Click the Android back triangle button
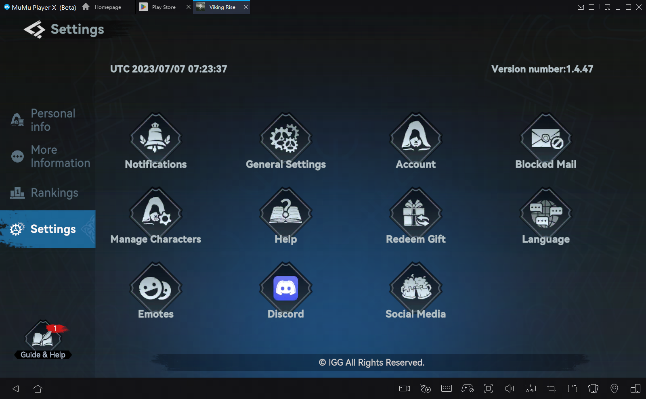Screen dimensions: 646x399 [16, 389]
